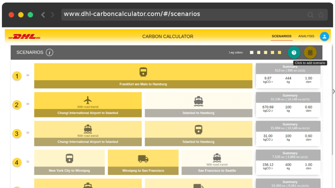The image size is (335, 188).
Task: Select scenario number 3 badge
Action: click(x=17, y=134)
